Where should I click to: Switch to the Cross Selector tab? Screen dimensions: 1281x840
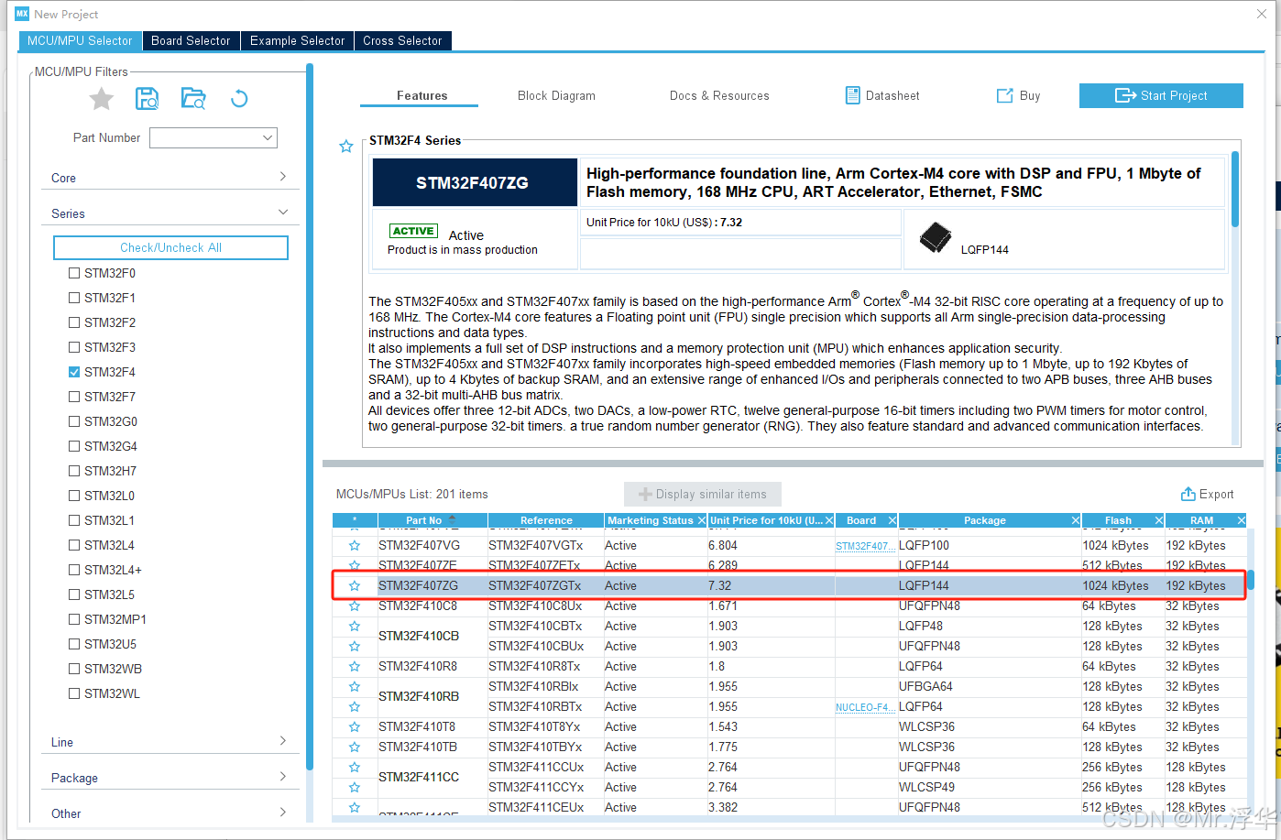click(402, 40)
